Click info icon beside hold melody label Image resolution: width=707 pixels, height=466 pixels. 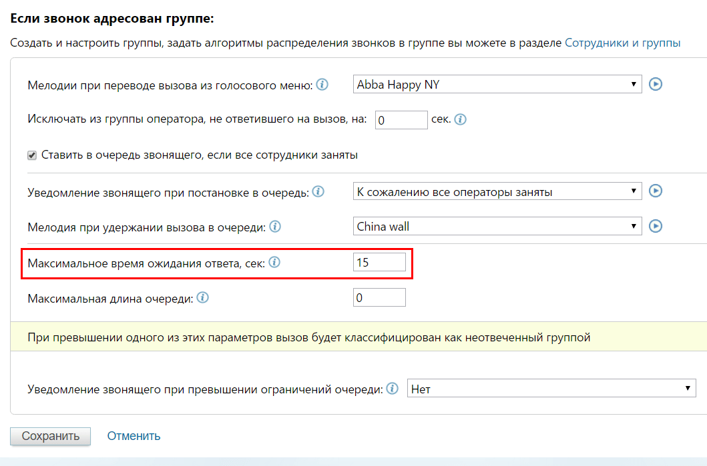point(275,227)
